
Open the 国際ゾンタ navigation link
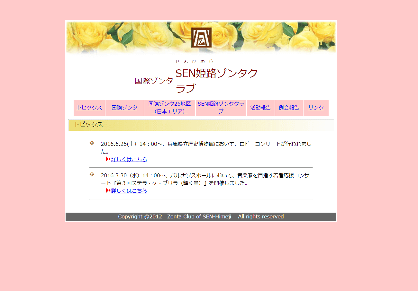point(124,108)
